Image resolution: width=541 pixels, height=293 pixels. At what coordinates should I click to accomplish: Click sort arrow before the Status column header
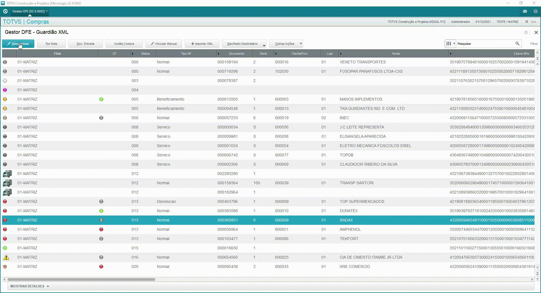click(x=133, y=54)
